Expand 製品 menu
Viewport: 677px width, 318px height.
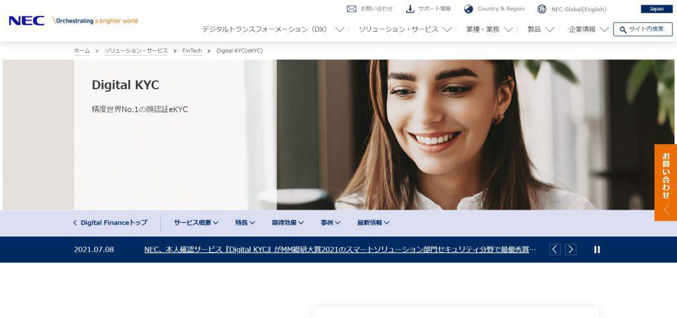(541, 29)
